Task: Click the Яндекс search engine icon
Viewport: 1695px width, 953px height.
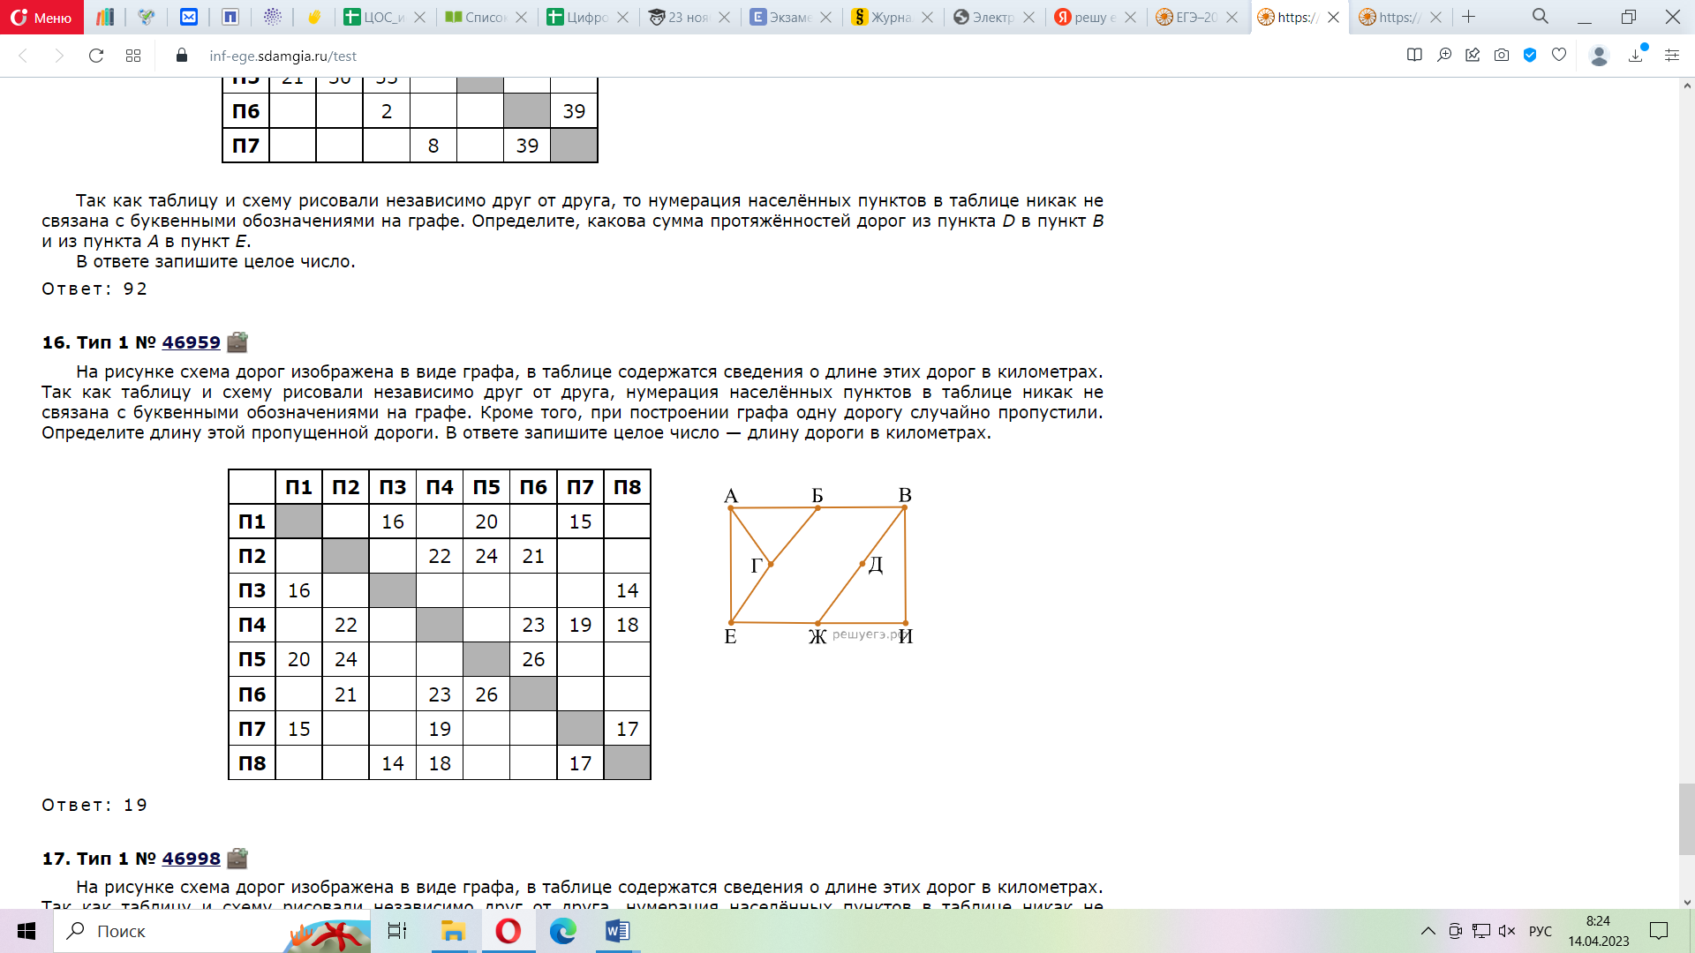Action: pos(1063,16)
